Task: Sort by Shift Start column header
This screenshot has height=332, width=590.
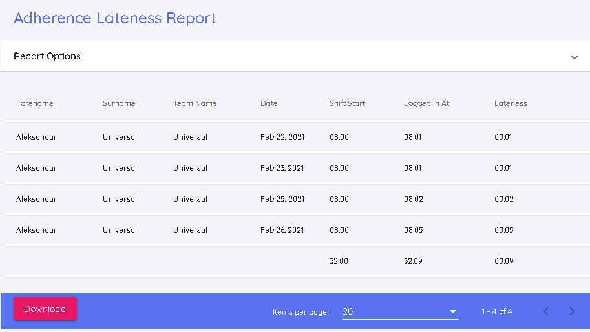Action: [x=347, y=103]
